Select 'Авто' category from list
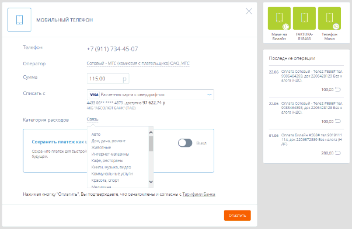This screenshot has height=229, width=352. [x=96, y=135]
